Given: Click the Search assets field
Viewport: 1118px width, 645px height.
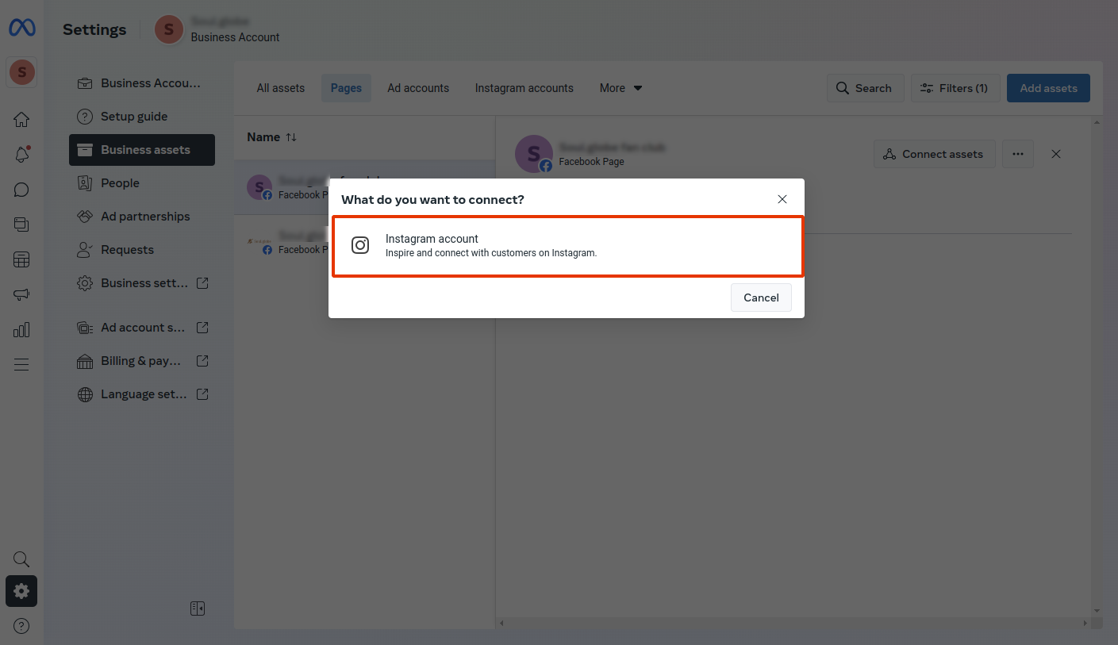Looking at the screenshot, I should click(x=864, y=88).
